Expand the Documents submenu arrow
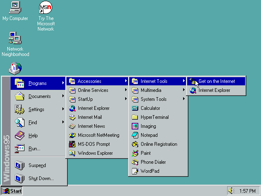261x196 pixels. (x=63, y=96)
